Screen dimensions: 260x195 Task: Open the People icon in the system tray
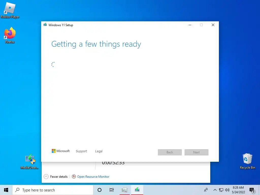coord(206,190)
